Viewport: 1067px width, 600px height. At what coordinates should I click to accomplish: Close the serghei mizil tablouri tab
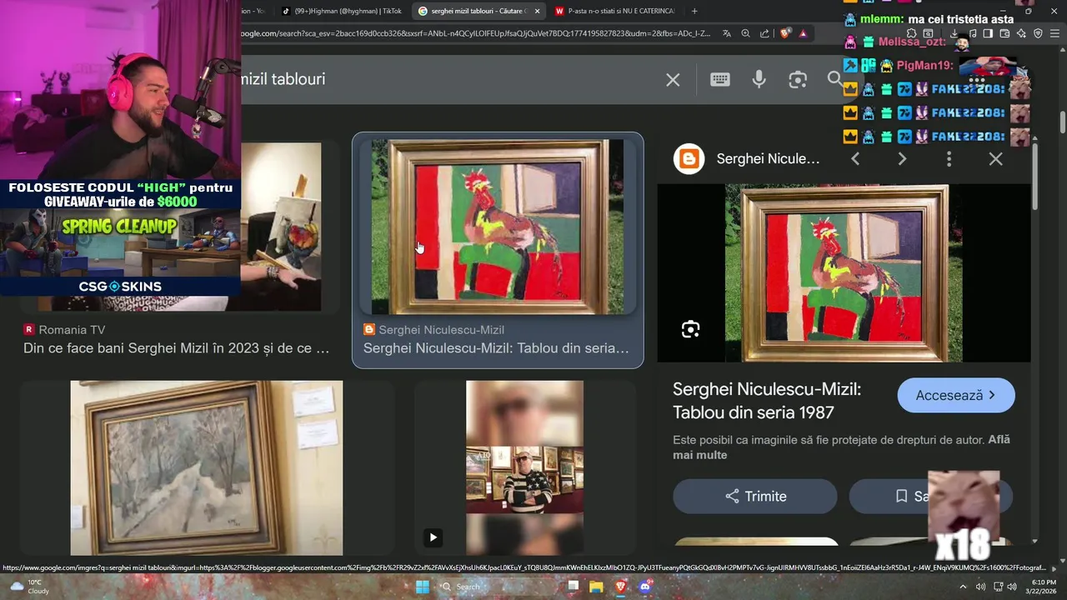click(x=537, y=11)
